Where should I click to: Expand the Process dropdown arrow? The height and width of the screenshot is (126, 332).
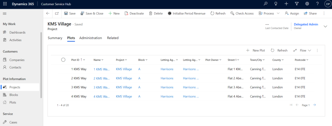[x=278, y=13]
